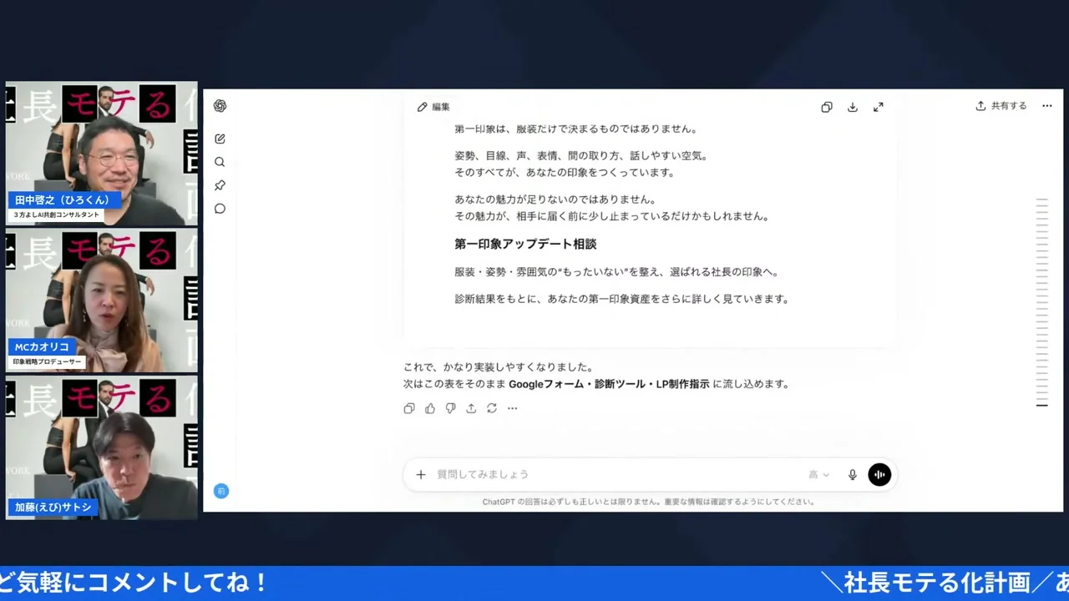This screenshot has width=1069, height=601.
Task: Jump using the bottom dark marker in message rail
Action: click(x=1042, y=405)
